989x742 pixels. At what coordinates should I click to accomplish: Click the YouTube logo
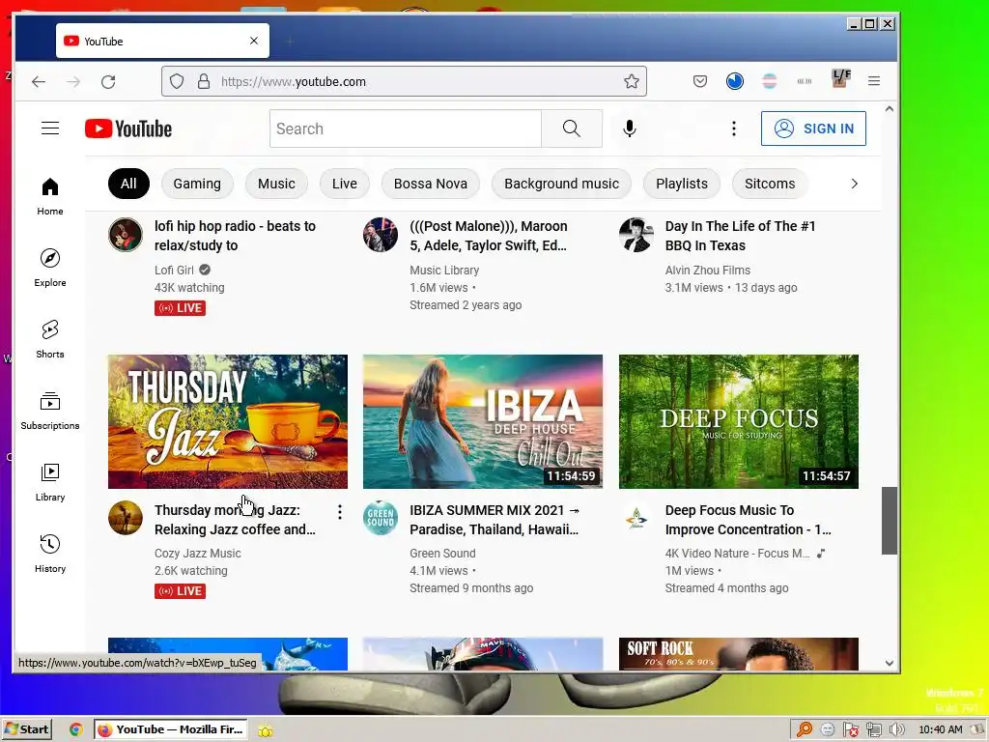pos(128,128)
